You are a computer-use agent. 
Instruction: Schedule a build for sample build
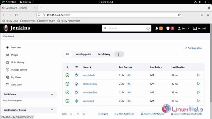click(198, 75)
